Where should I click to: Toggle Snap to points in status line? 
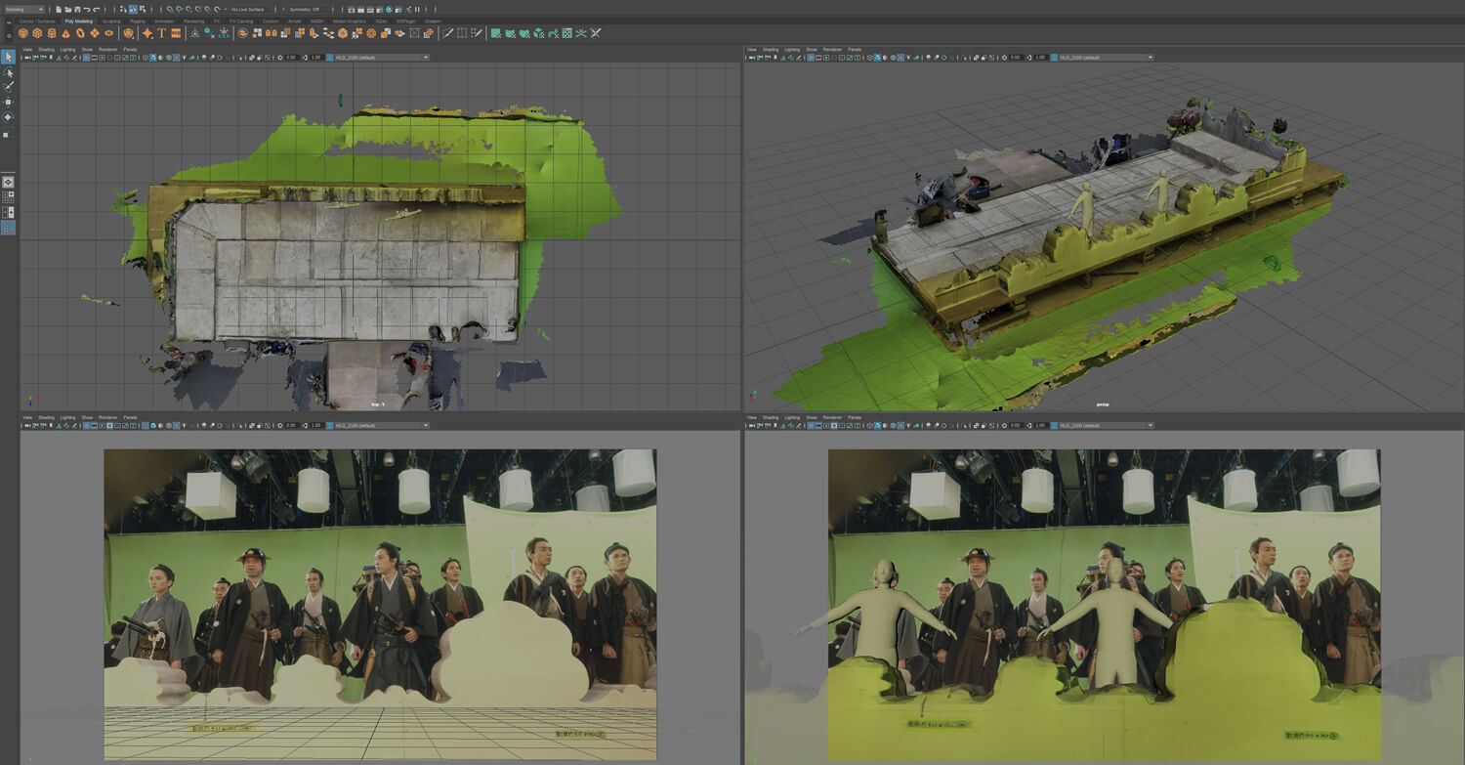[189, 9]
